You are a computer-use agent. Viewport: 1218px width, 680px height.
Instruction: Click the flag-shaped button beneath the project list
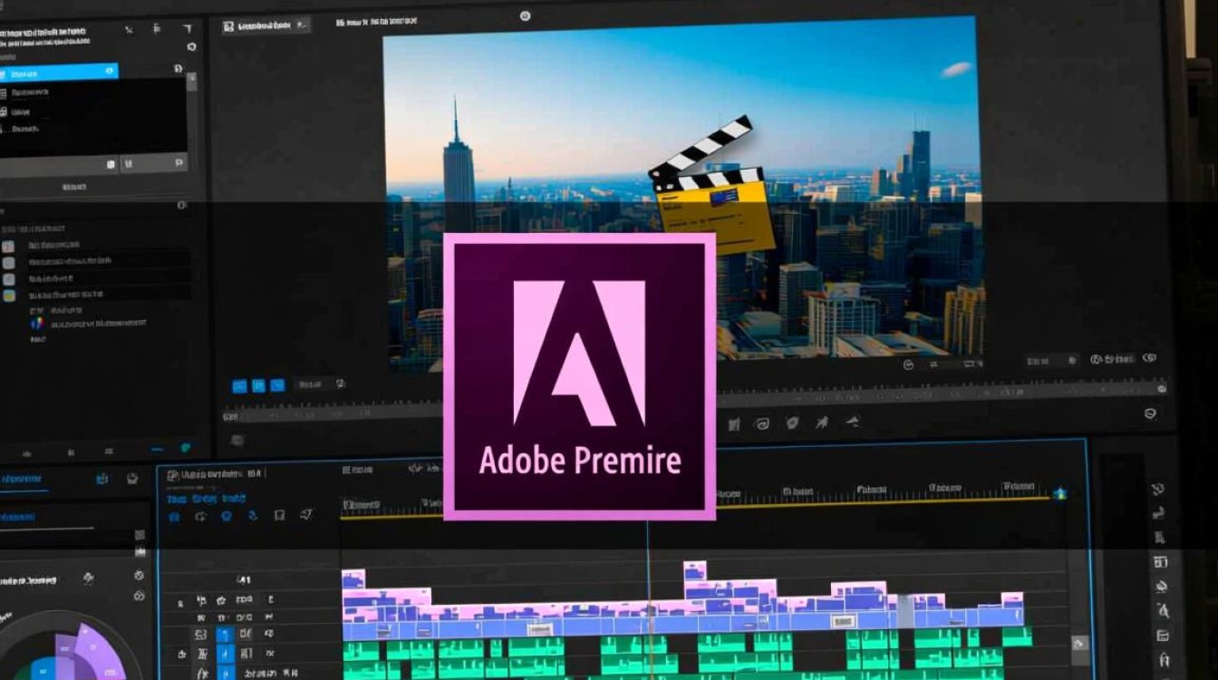(x=179, y=163)
